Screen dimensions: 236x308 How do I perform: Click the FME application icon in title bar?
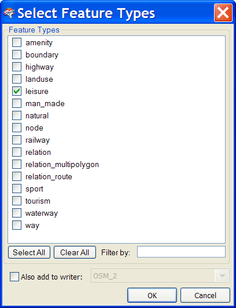point(9,13)
